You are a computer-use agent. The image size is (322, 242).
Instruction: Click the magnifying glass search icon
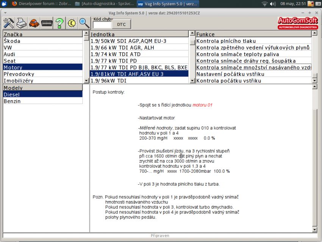[x=84, y=23]
